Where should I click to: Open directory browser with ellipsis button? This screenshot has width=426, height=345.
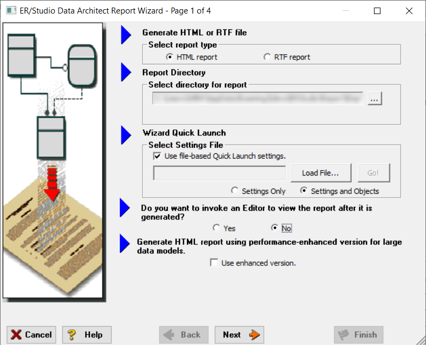point(375,98)
